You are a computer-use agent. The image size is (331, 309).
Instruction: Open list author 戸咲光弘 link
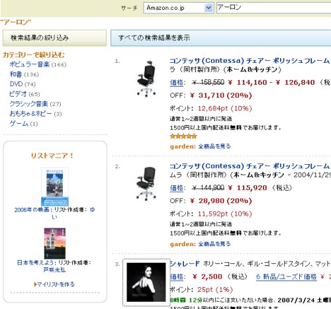(54, 270)
